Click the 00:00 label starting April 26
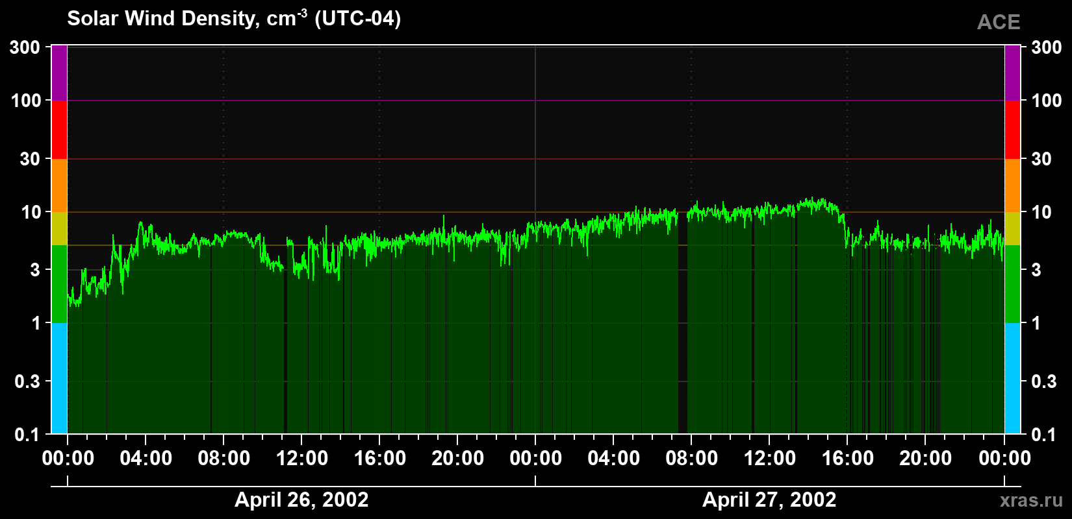1072x519 pixels. 68,459
